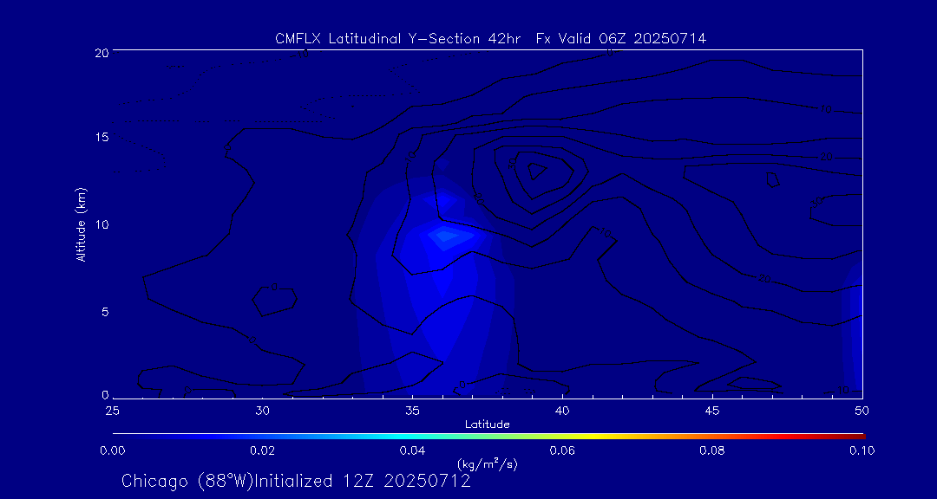Click the colour bar value "0.06"
Image resolution: width=937 pixels, height=499 pixels.
tap(563, 451)
